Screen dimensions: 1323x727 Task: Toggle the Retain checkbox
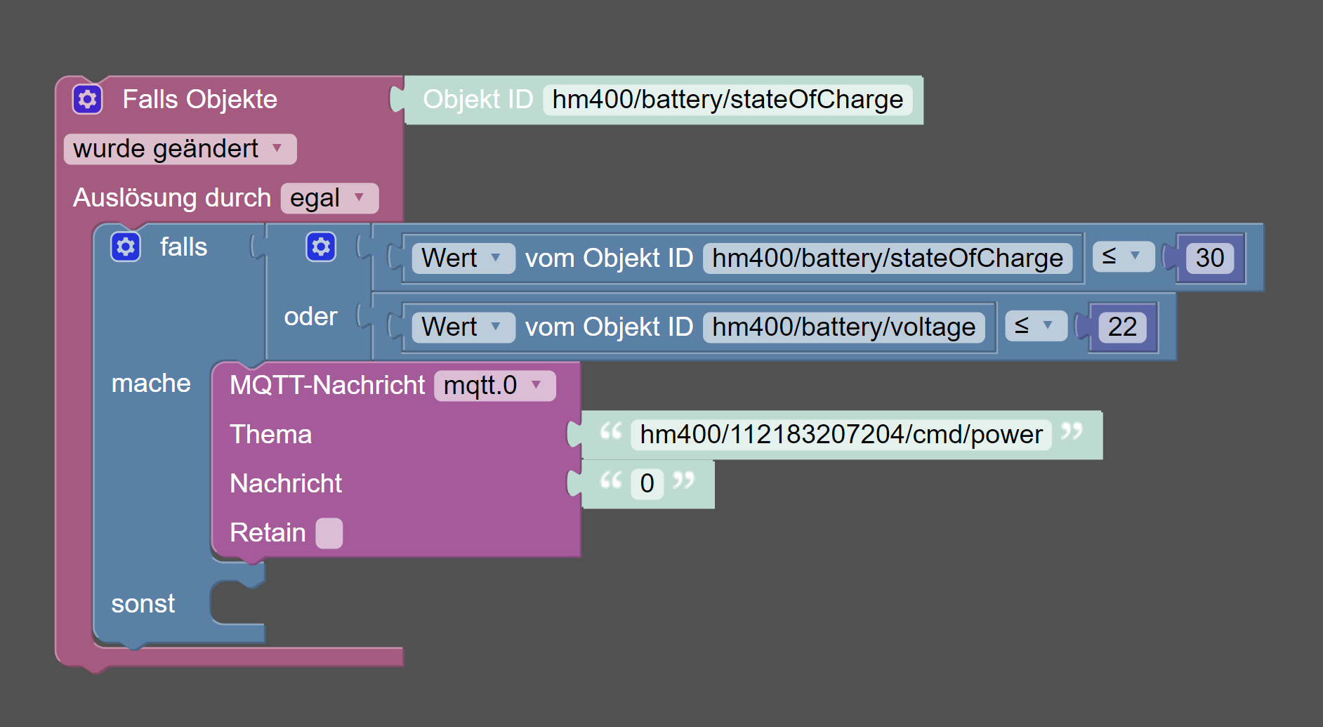click(329, 533)
